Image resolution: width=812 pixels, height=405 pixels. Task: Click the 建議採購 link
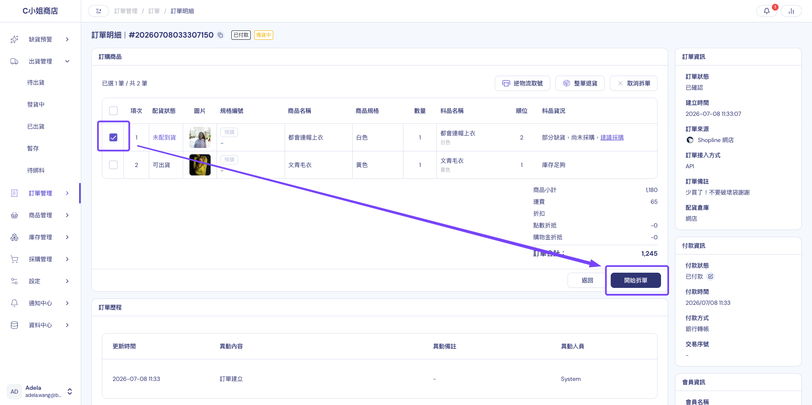612,137
